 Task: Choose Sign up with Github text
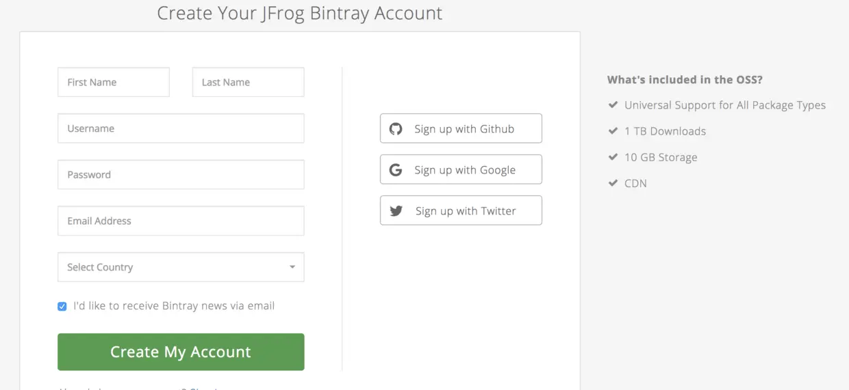464,129
